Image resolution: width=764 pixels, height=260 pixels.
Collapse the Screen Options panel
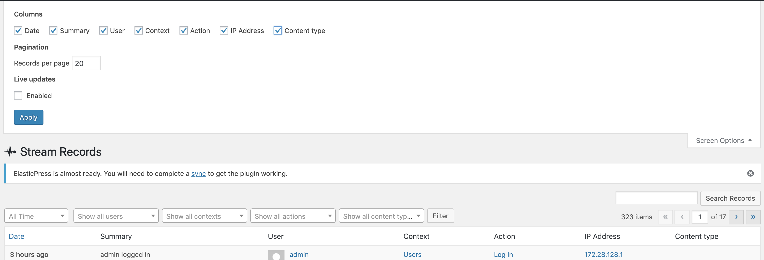724,141
